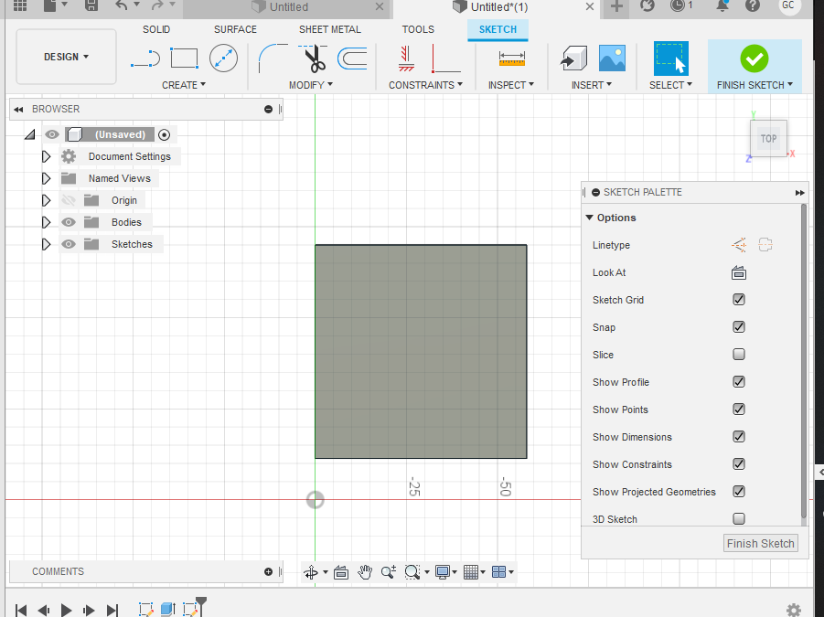The image size is (824, 617).
Task: Open the SELECT dropdown menu
Action: (x=670, y=85)
